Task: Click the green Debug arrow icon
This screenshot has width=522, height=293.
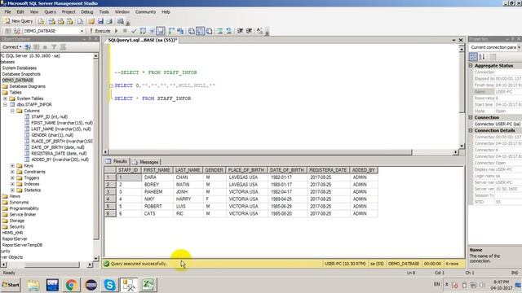Action: click(x=116, y=31)
